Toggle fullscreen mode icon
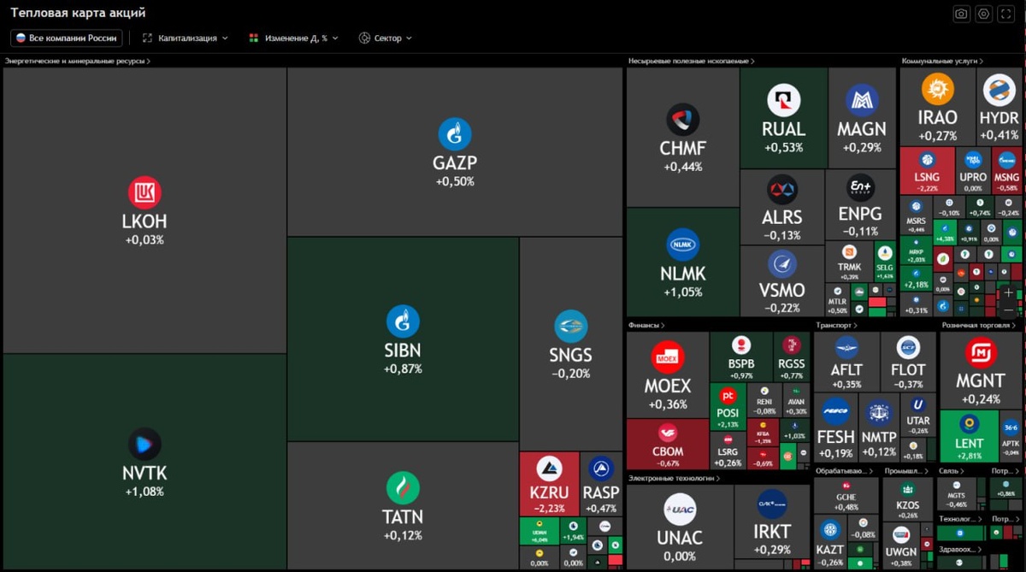This screenshot has width=1026, height=572. pyautogui.click(x=1007, y=14)
